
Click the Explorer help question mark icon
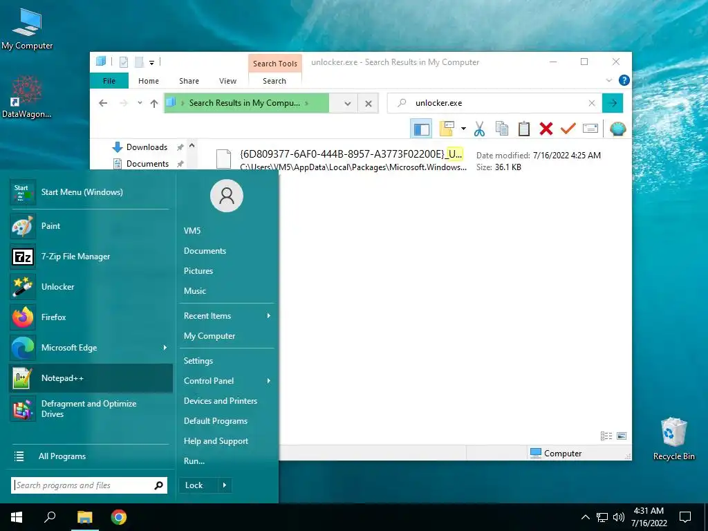point(624,80)
